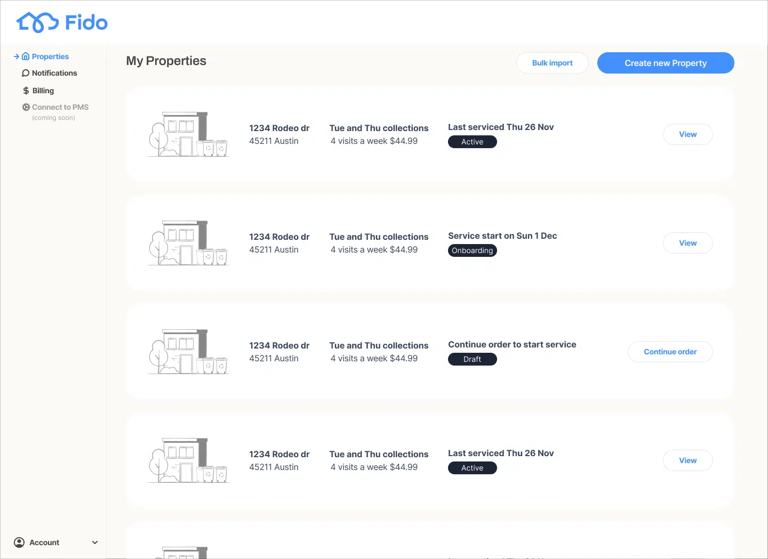768x559 pixels.
Task: Click the Draft property's house illustration
Action: 188,352
